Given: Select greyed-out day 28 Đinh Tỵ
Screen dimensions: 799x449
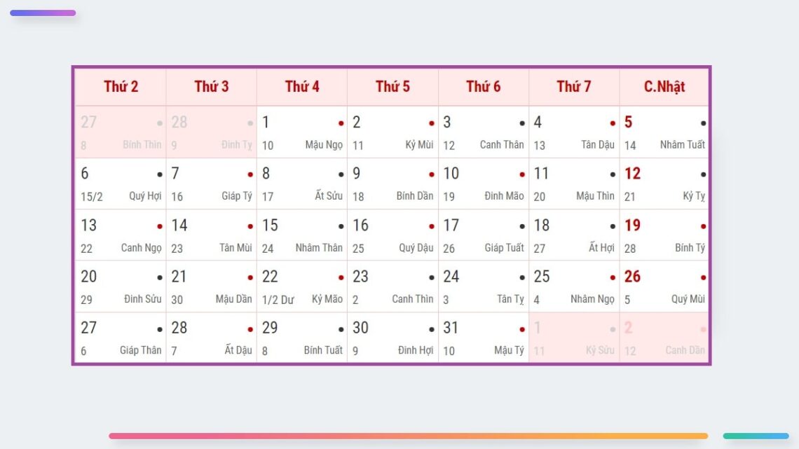Looking at the screenshot, I should coord(211,132).
